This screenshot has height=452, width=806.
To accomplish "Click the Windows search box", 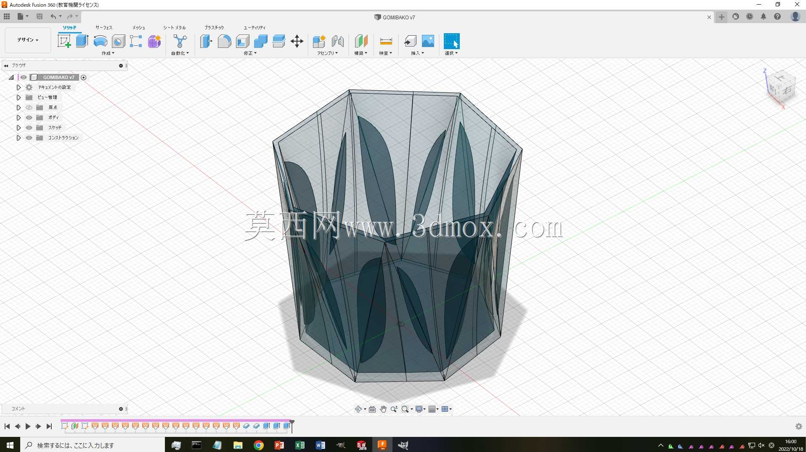I will pyautogui.click(x=93, y=445).
